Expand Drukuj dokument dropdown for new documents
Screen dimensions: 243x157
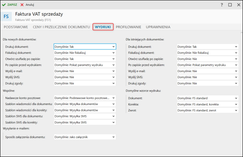click(x=114, y=47)
